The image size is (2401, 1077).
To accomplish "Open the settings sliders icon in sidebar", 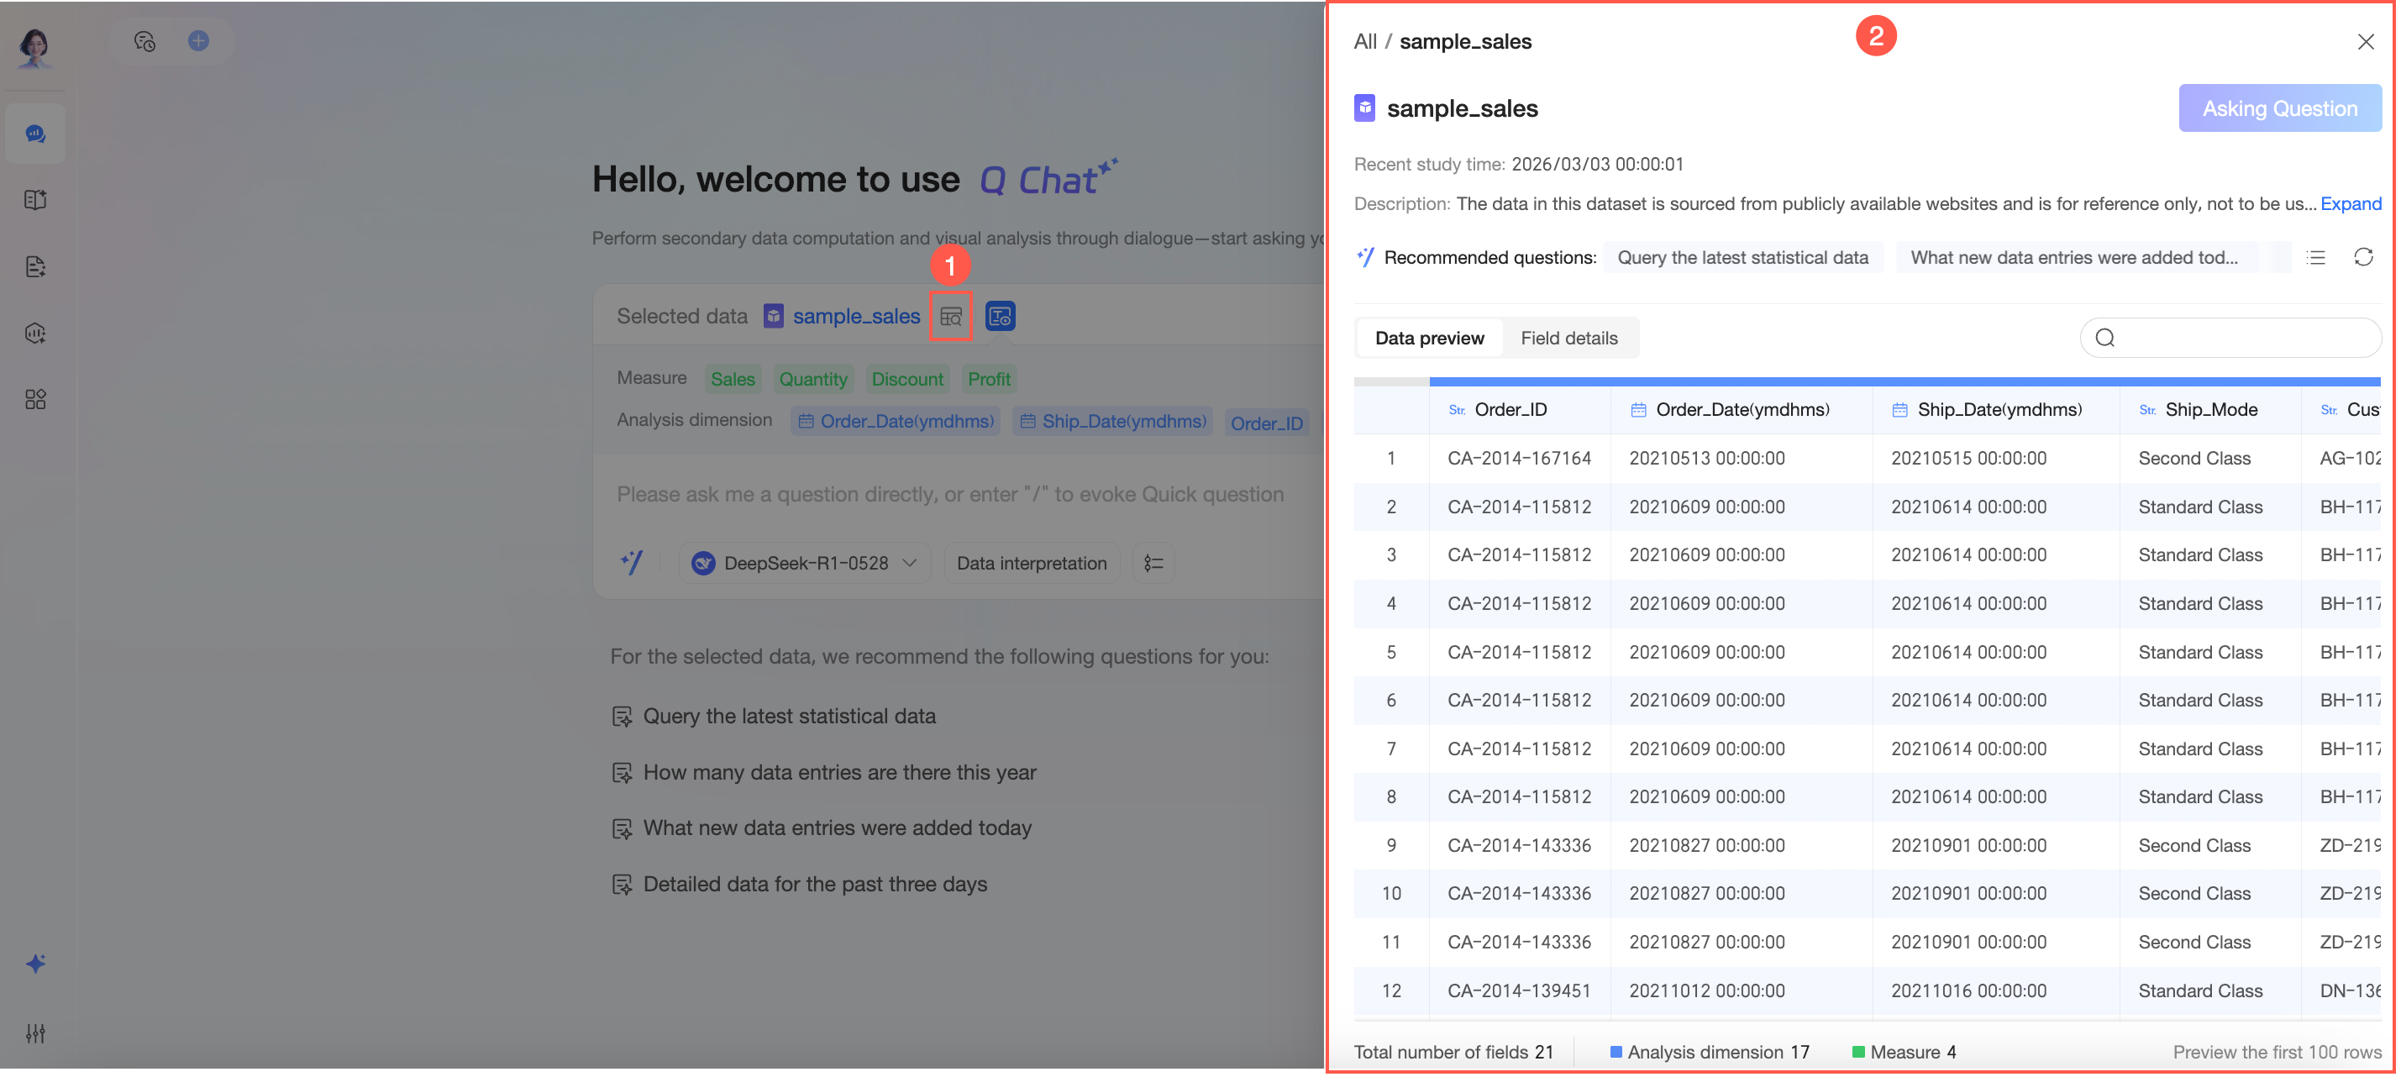I will coord(35,1033).
